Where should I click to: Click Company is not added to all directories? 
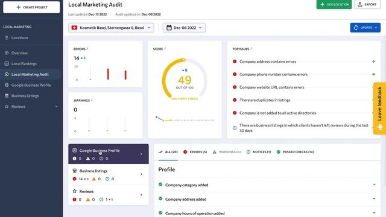point(277,113)
